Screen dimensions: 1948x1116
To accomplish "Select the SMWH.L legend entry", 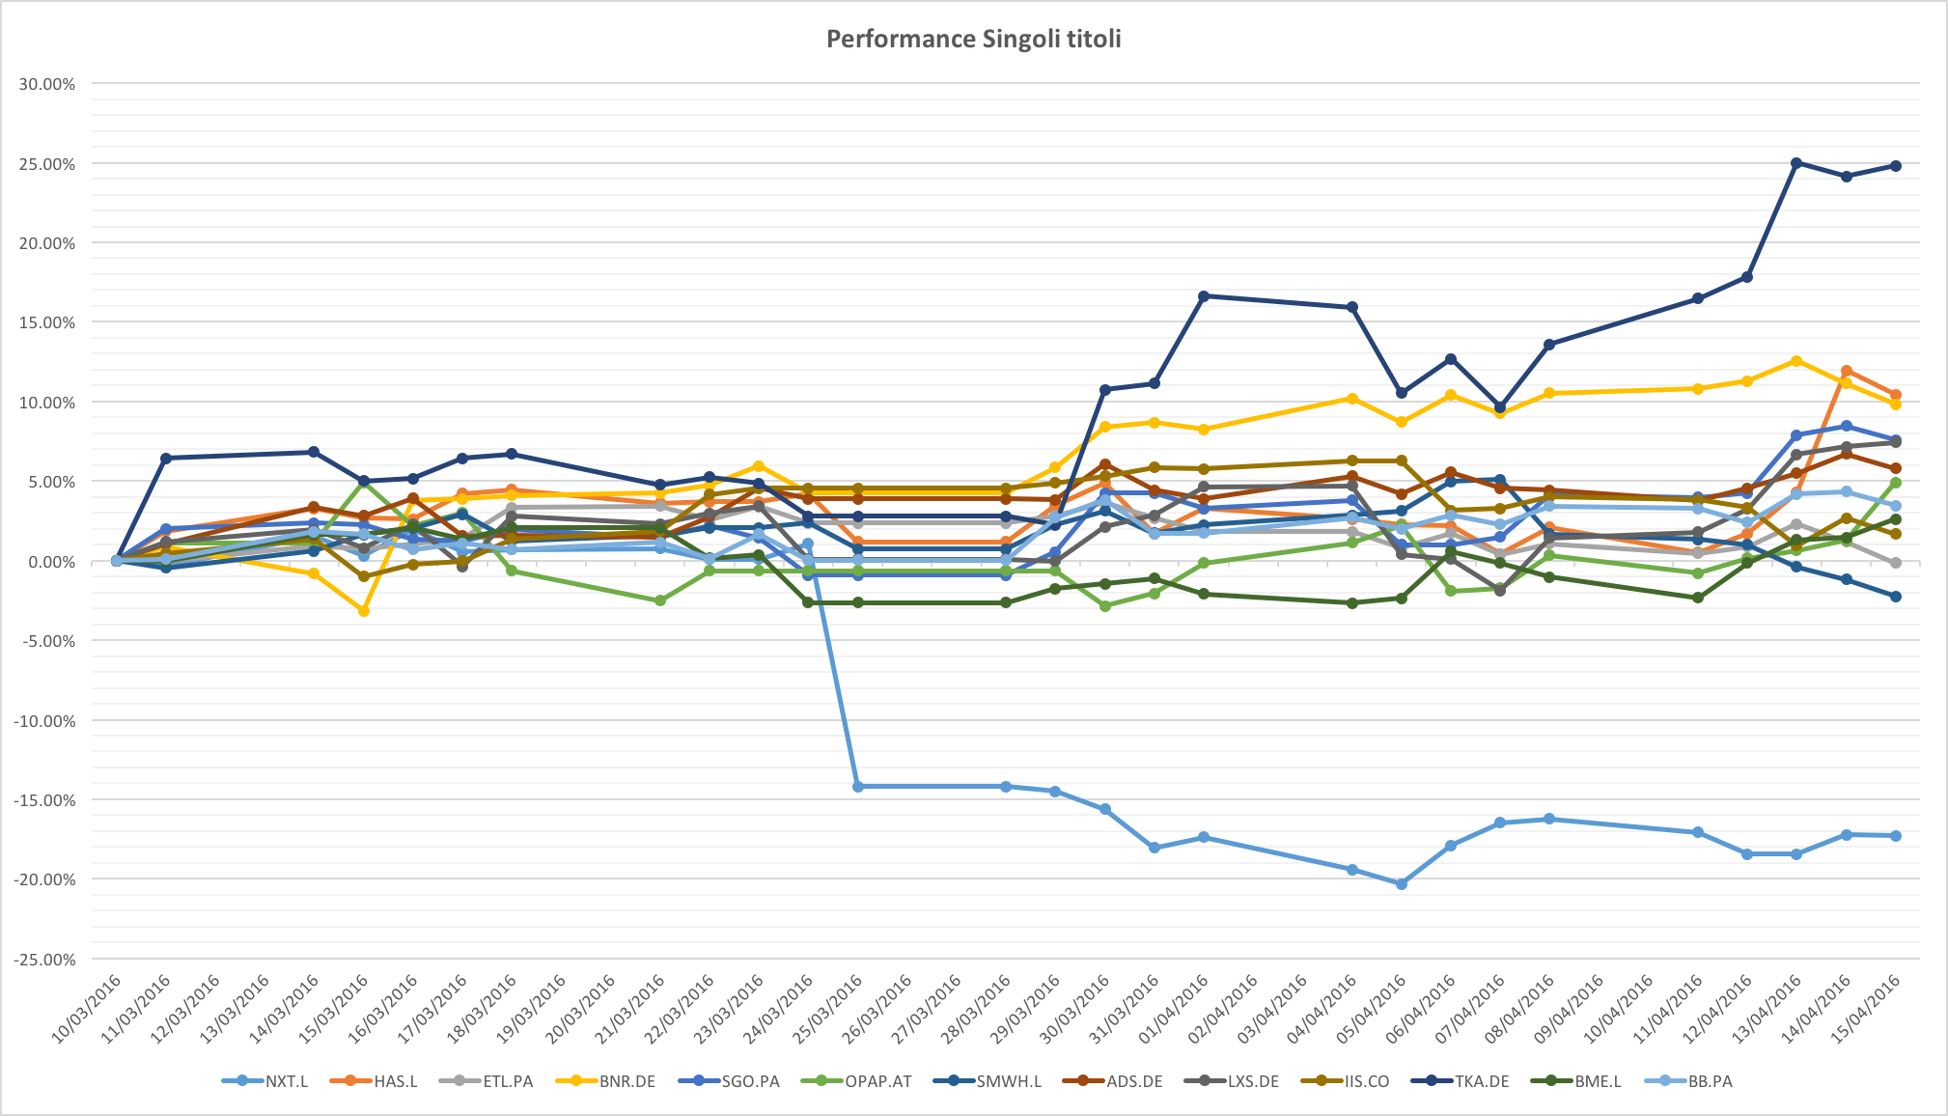I will (x=1008, y=1081).
